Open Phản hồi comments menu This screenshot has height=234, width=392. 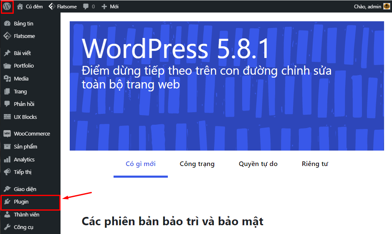24,104
